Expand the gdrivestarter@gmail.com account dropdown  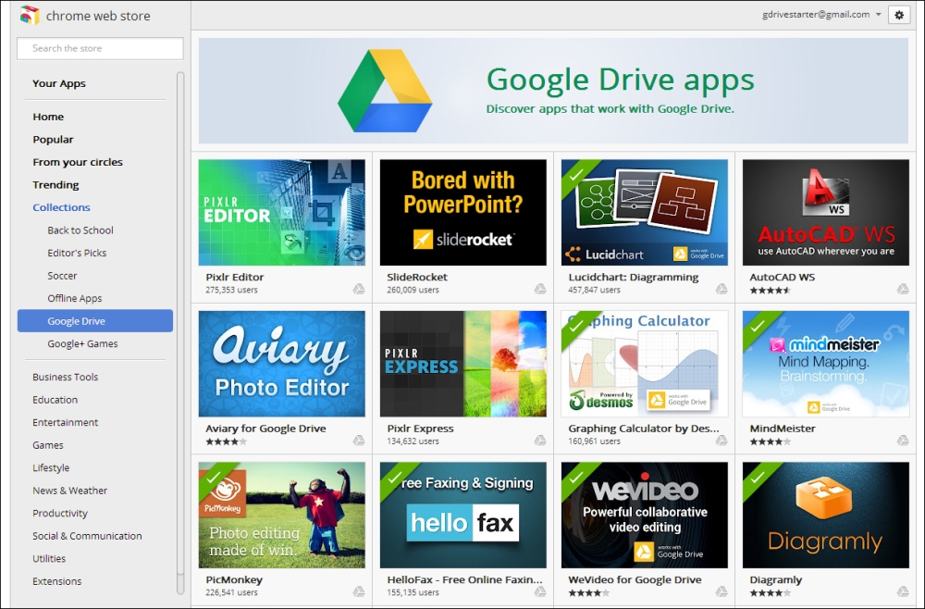pos(878,15)
